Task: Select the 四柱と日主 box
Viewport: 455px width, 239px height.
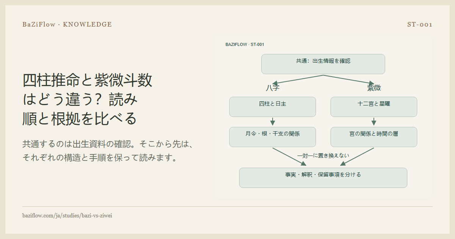Action: (x=273, y=107)
